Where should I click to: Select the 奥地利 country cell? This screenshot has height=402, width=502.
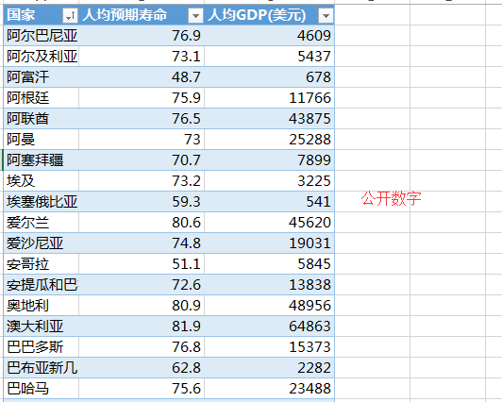[41, 306]
